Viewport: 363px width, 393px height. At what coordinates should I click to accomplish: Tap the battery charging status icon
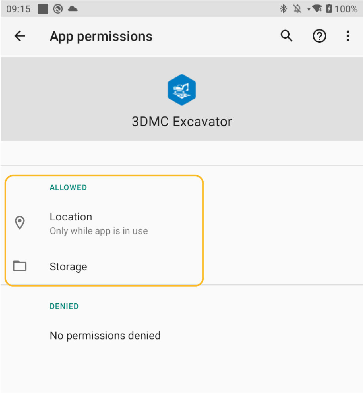click(329, 9)
